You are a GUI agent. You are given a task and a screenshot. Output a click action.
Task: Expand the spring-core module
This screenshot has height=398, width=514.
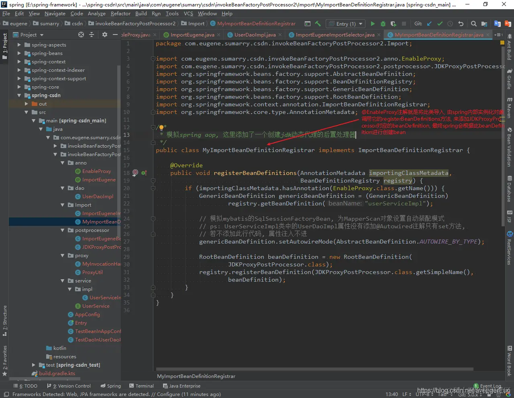click(x=19, y=87)
